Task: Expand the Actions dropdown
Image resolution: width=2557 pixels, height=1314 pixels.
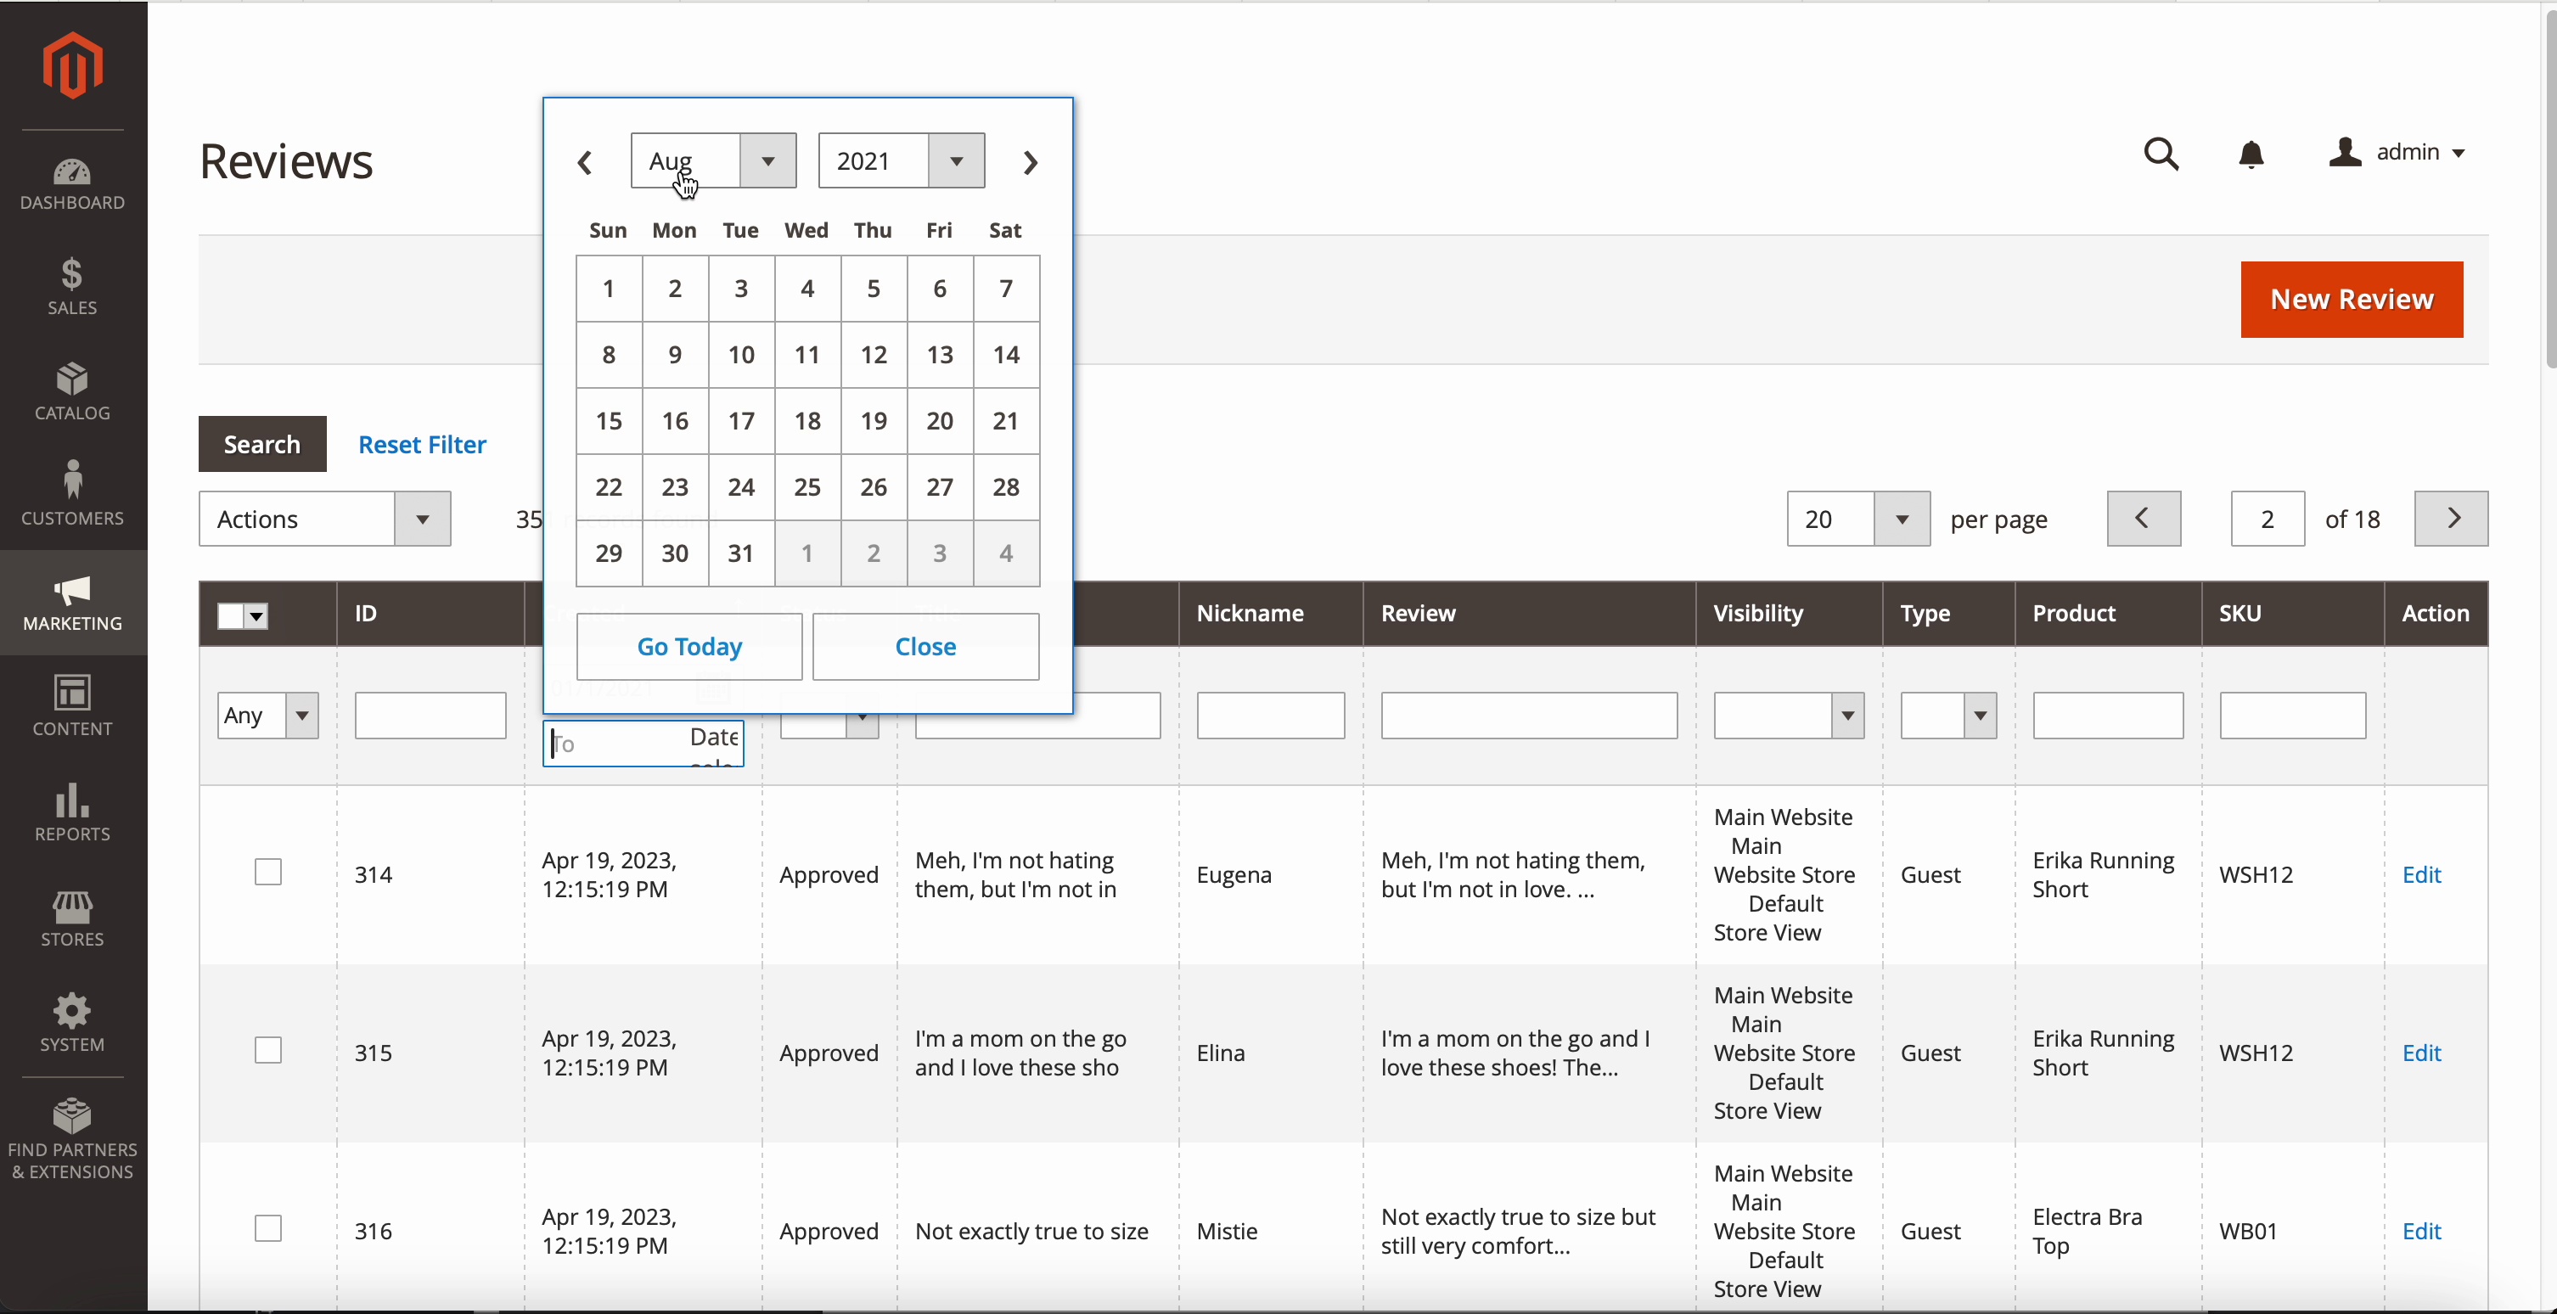Action: pos(324,519)
